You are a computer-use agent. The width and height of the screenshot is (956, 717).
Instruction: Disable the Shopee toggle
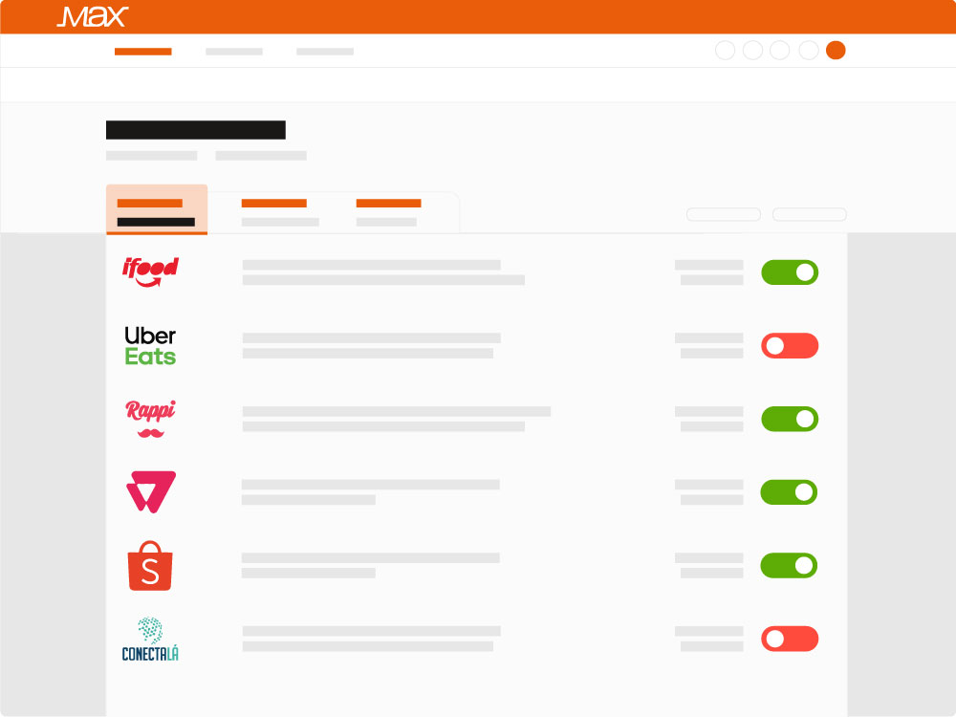789,565
